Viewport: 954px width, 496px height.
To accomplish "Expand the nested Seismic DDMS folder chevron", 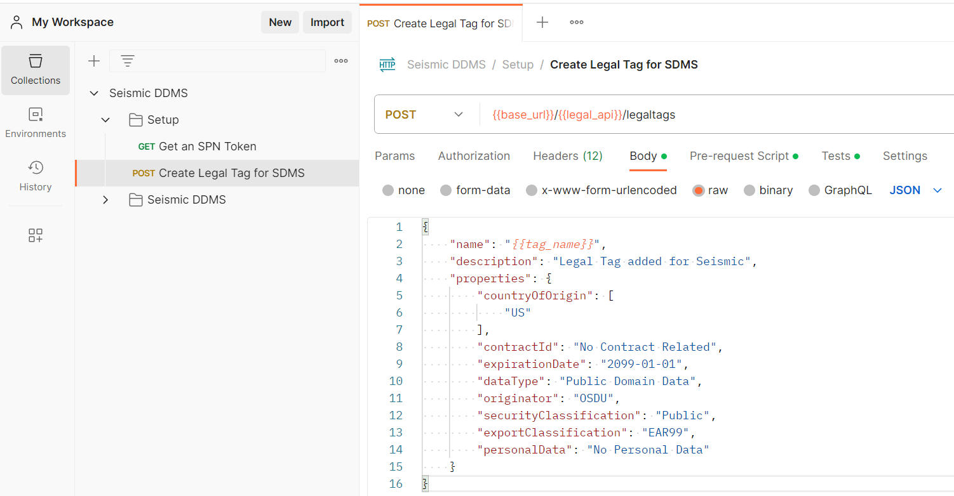I will coord(105,200).
